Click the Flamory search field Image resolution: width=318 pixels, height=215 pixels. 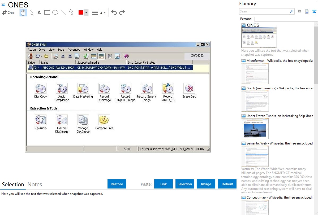coord(264,11)
